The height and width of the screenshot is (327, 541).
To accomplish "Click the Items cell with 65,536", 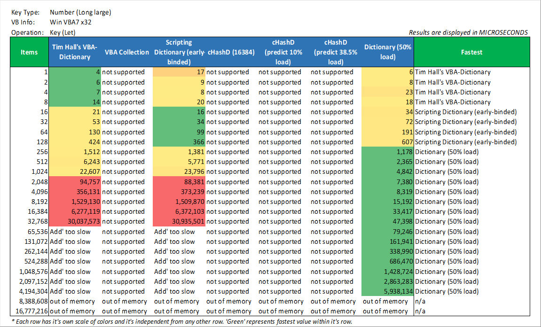I will coord(29,232).
